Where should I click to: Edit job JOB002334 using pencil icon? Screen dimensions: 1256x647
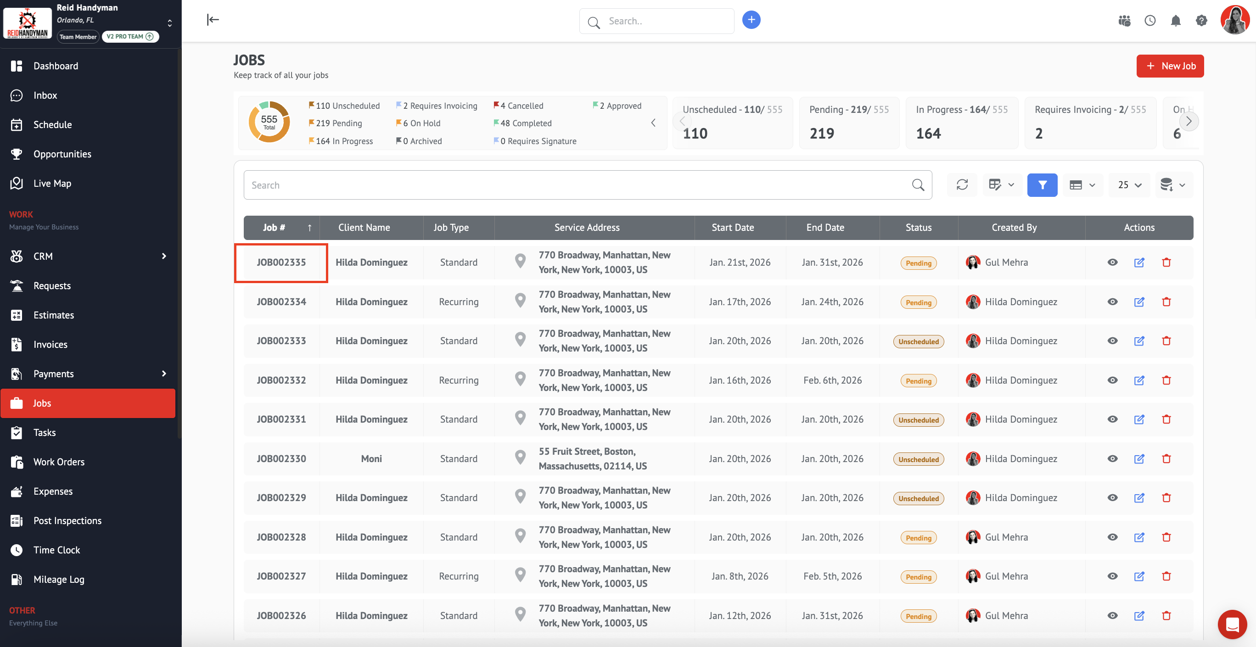[x=1139, y=302]
